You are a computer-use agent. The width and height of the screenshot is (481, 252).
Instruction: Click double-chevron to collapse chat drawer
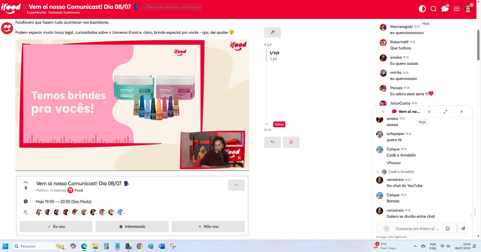pyautogui.click(x=429, y=112)
